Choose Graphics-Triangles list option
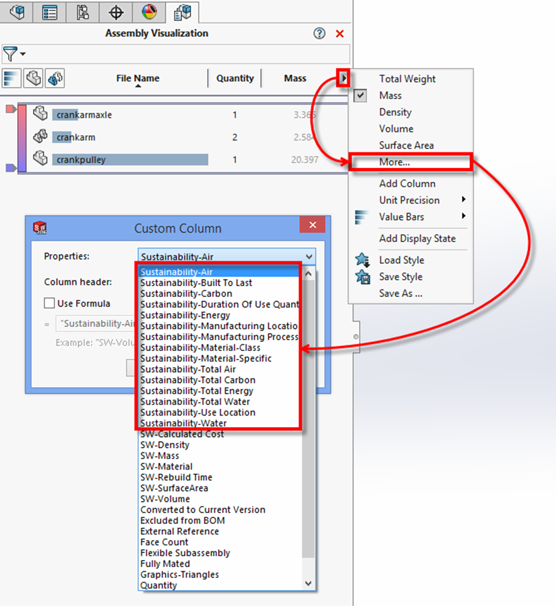The width and height of the screenshot is (556, 606). click(179, 575)
